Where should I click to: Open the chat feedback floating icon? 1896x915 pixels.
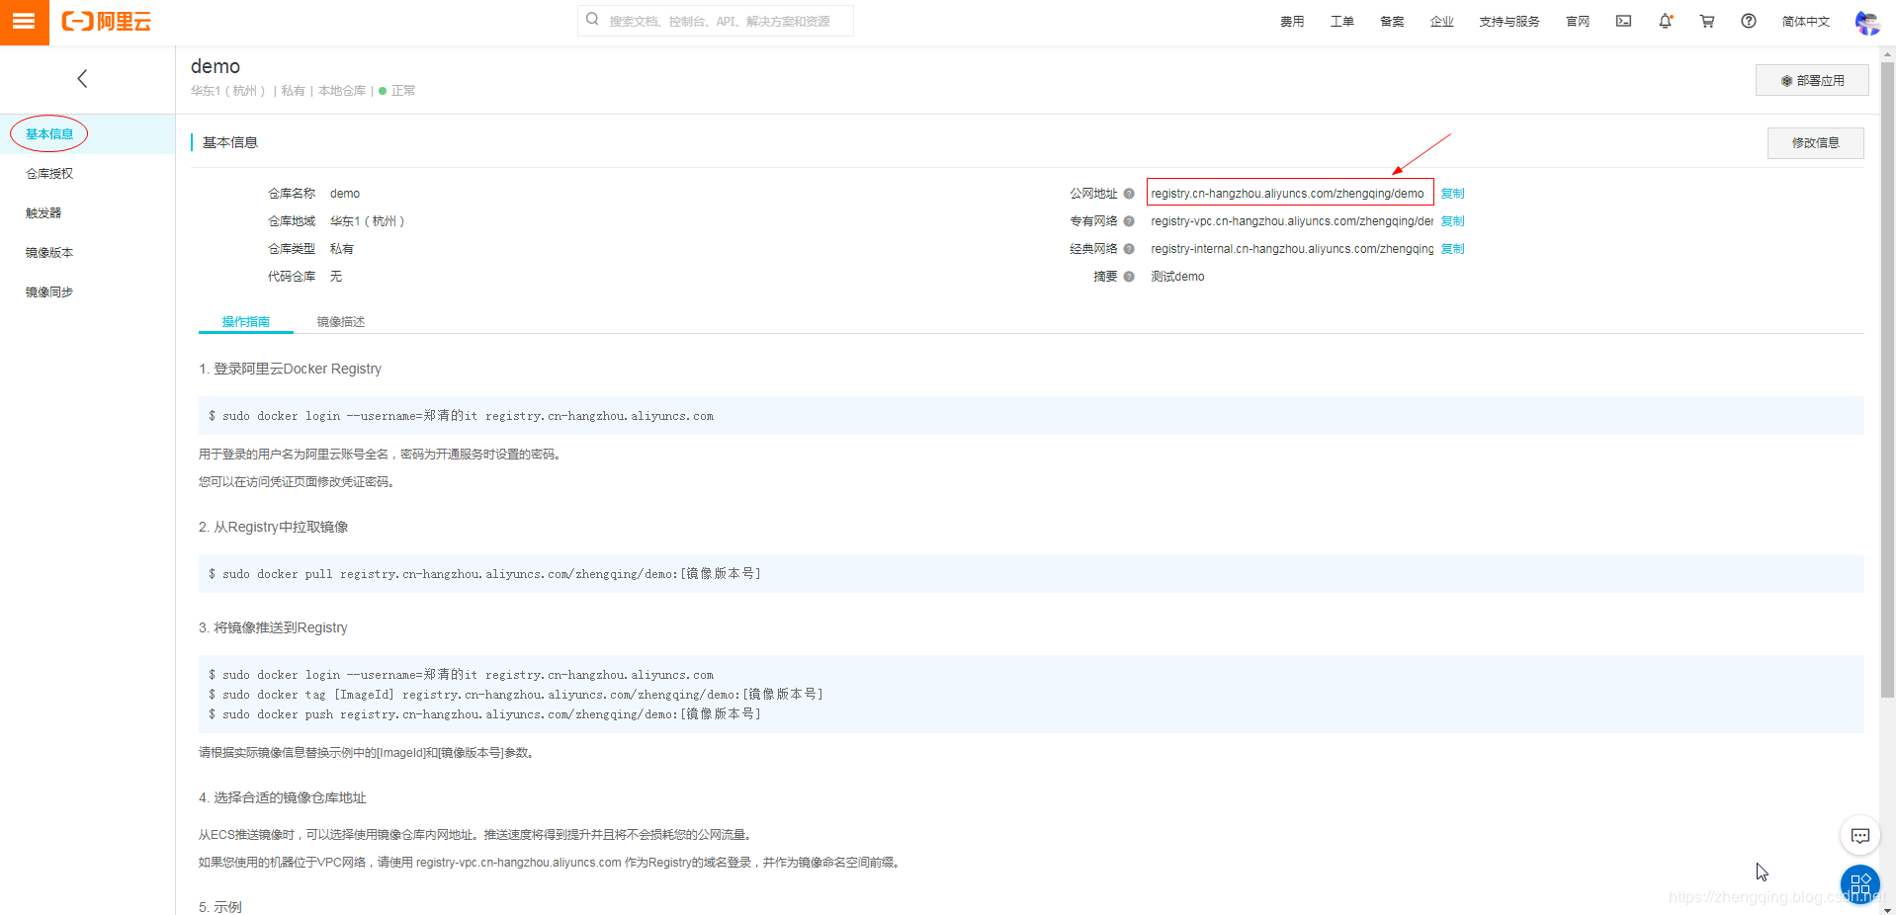tap(1859, 836)
